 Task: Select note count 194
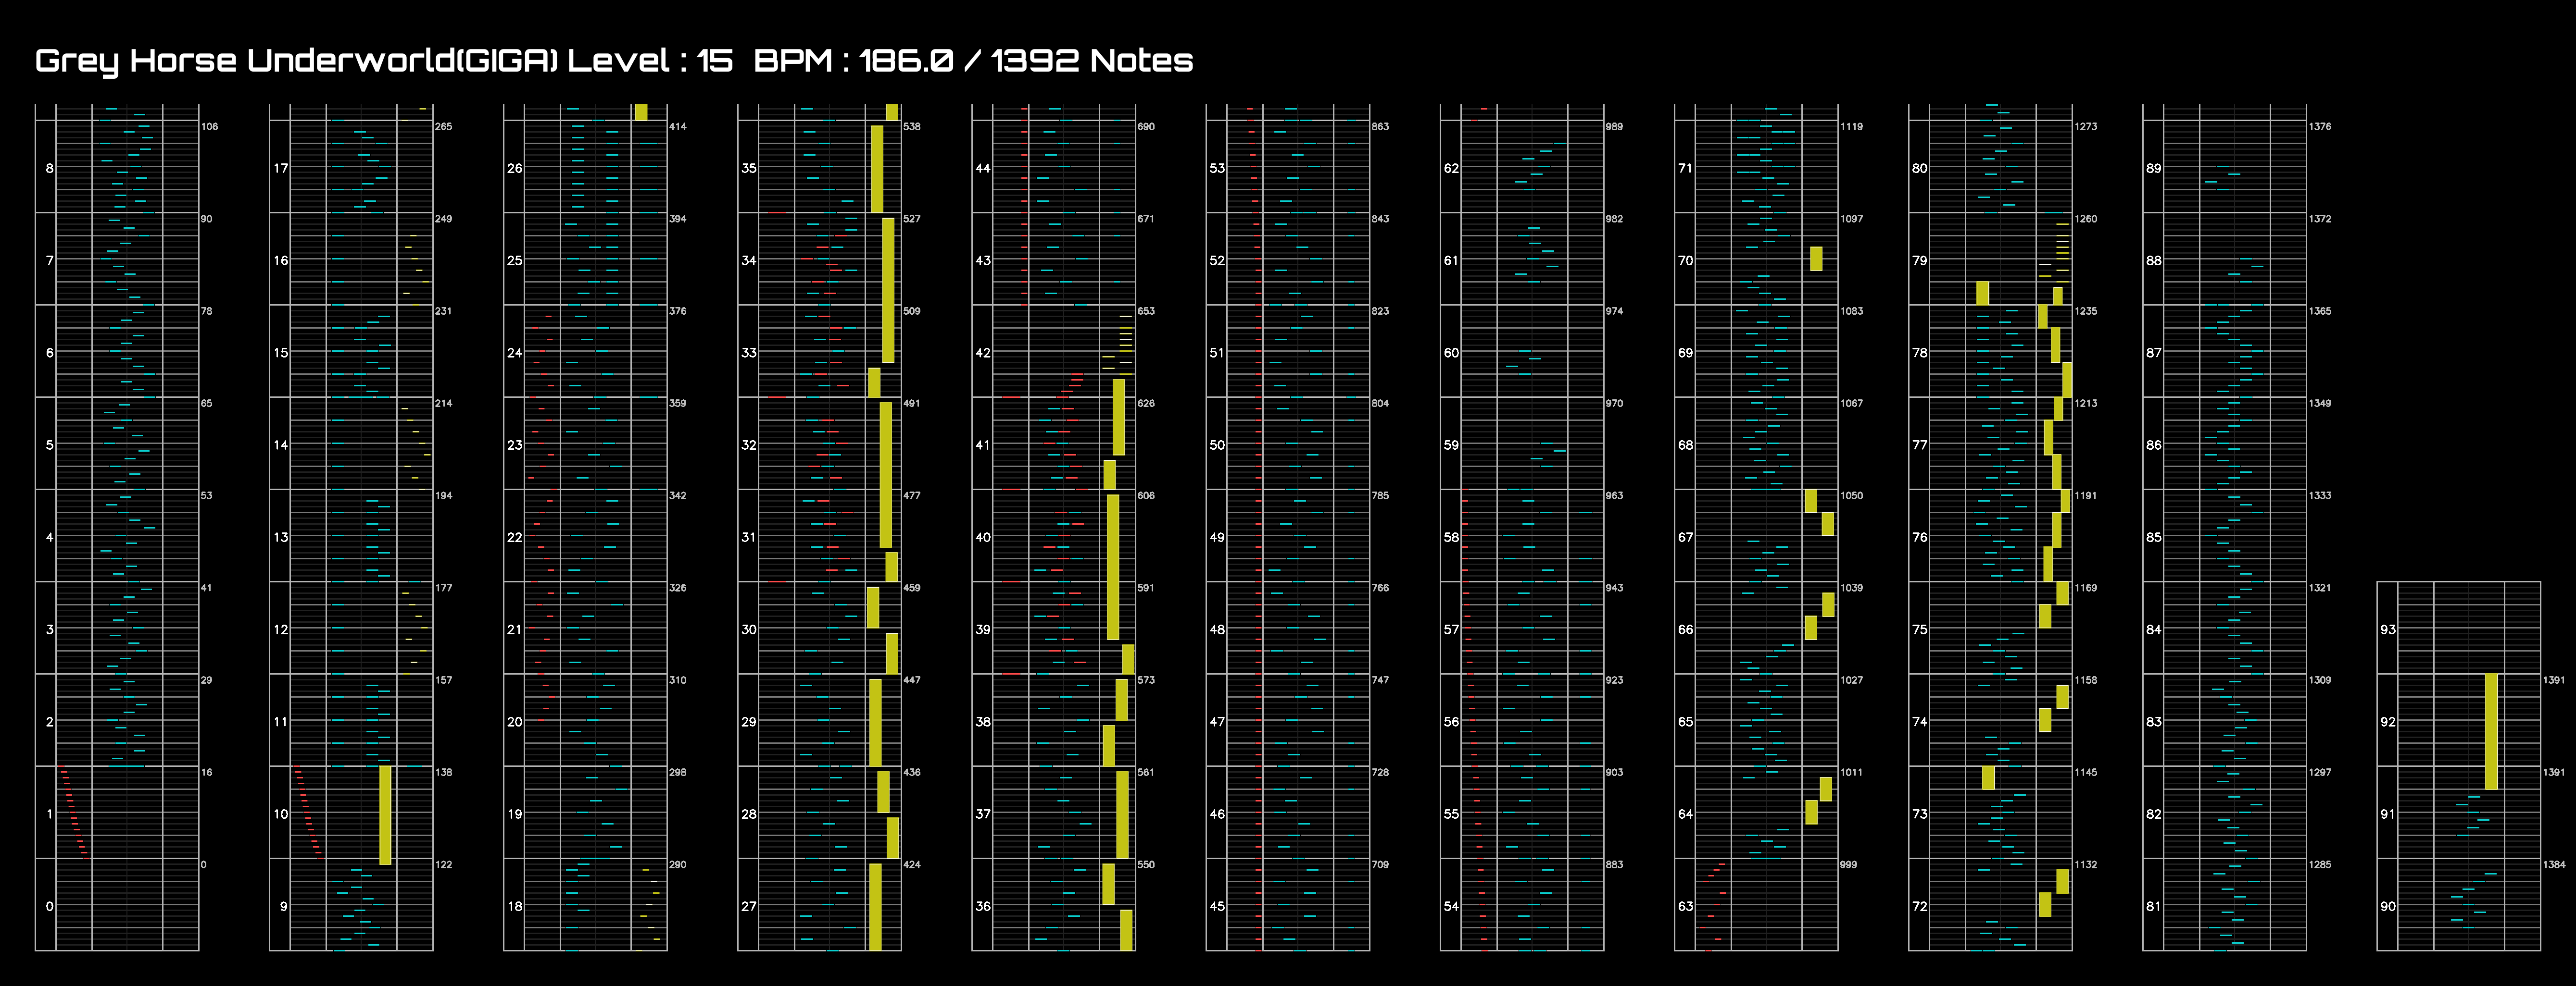(x=443, y=496)
